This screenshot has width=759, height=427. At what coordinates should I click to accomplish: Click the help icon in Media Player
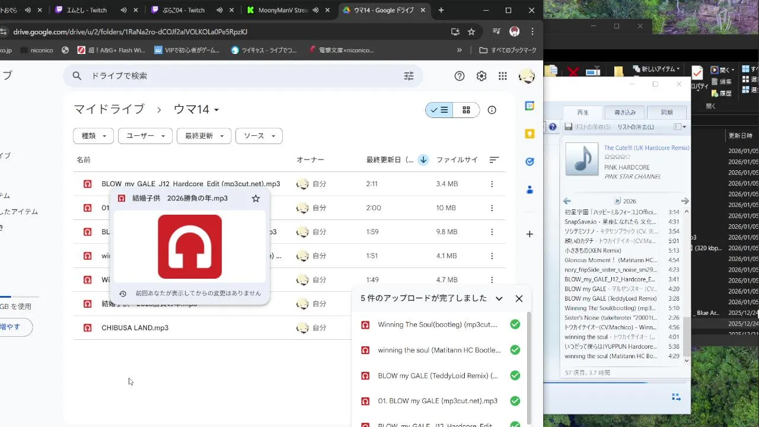553,127
